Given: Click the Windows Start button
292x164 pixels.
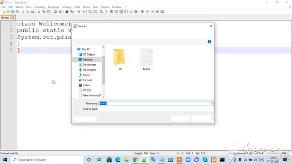Looking at the screenshot, I should click(5, 160).
